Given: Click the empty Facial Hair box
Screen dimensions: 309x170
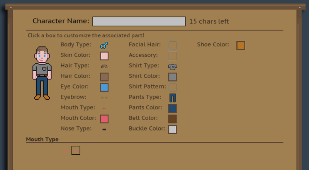Looking at the screenshot, I should [172, 45].
